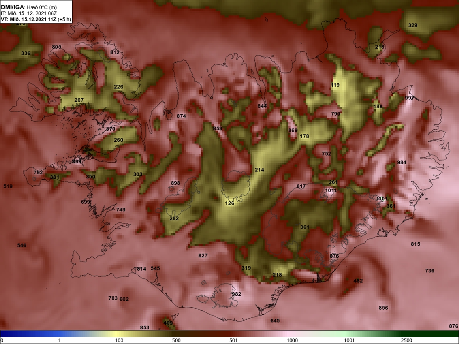459x344 pixels.
Task: Click the map value 336
Action: (x=26, y=53)
